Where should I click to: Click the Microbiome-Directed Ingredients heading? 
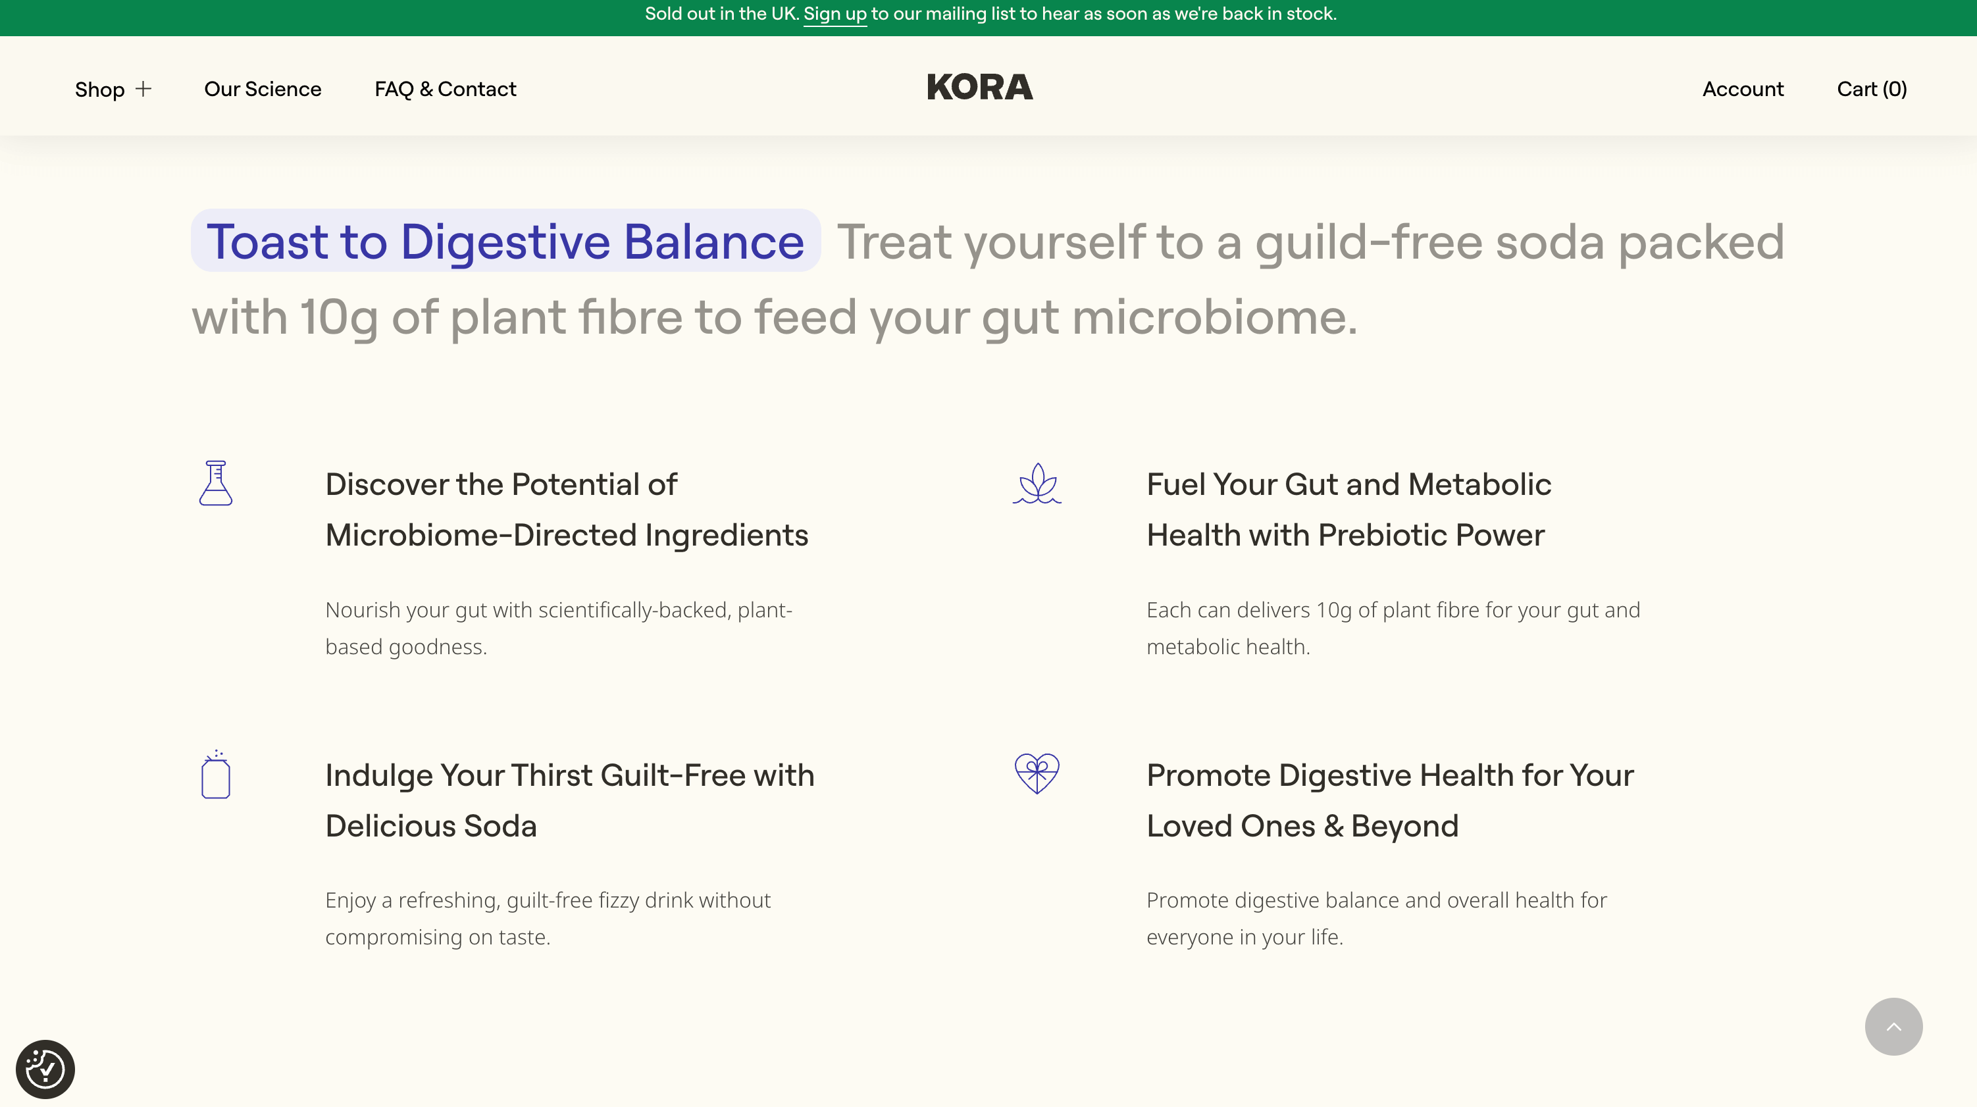[567, 509]
